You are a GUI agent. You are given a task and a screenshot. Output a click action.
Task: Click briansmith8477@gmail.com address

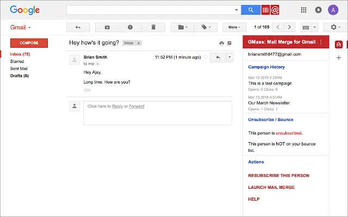tap(275, 54)
